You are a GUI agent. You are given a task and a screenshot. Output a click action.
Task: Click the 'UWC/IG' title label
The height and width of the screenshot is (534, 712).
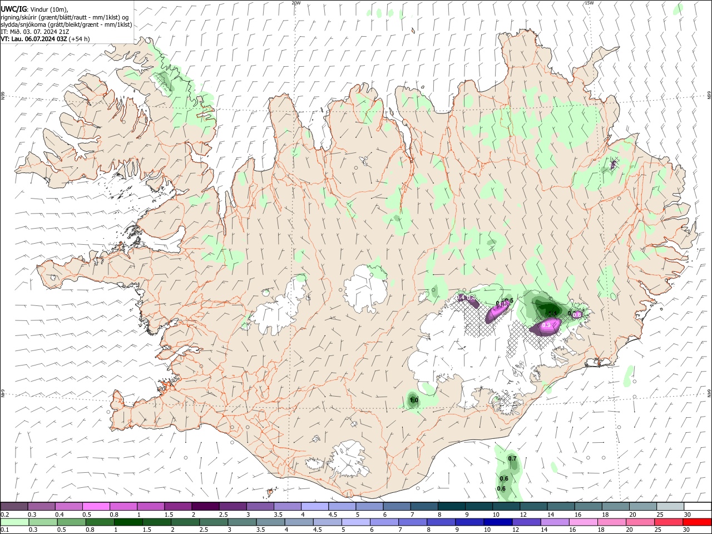(13, 9)
